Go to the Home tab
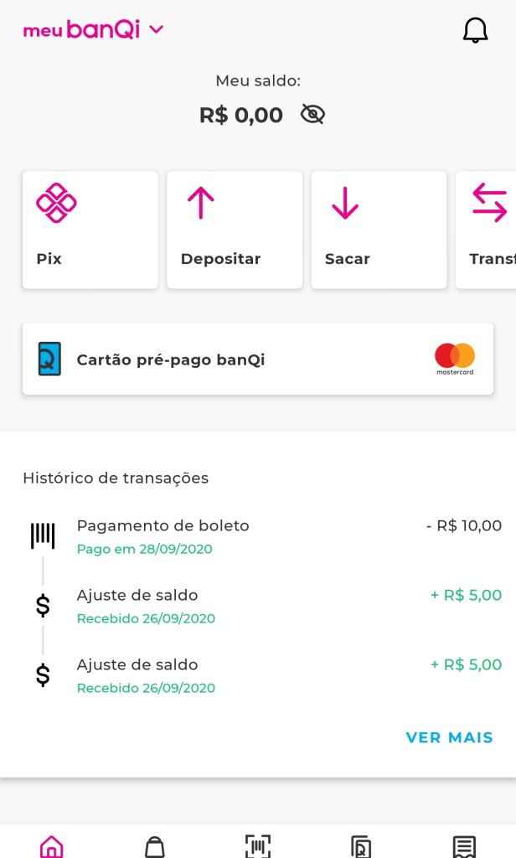Screen dimensions: 516x858 pyautogui.click(x=51, y=845)
